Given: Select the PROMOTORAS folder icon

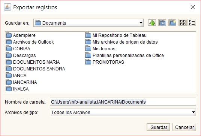Looking at the screenshot, I should click(x=88, y=62).
